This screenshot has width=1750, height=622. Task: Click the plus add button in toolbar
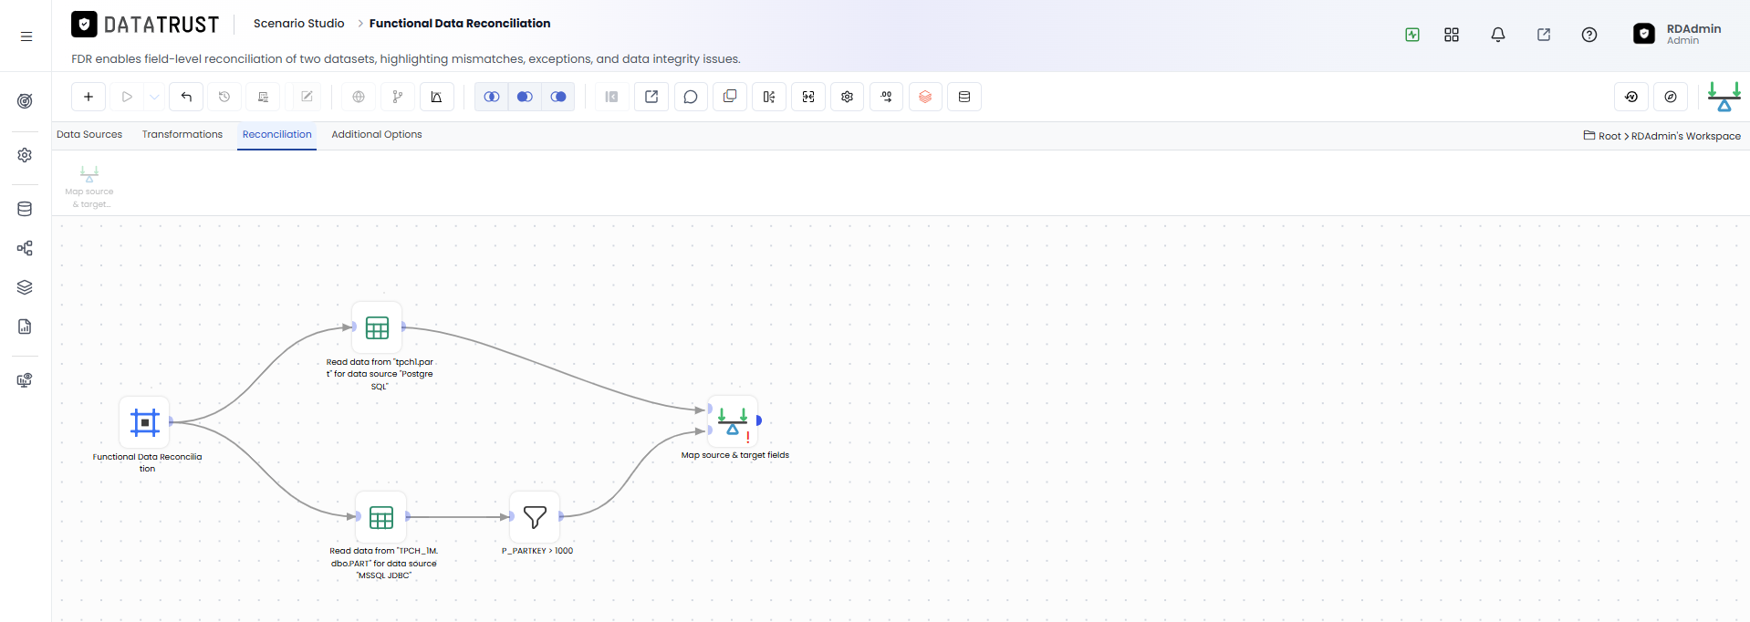89,97
